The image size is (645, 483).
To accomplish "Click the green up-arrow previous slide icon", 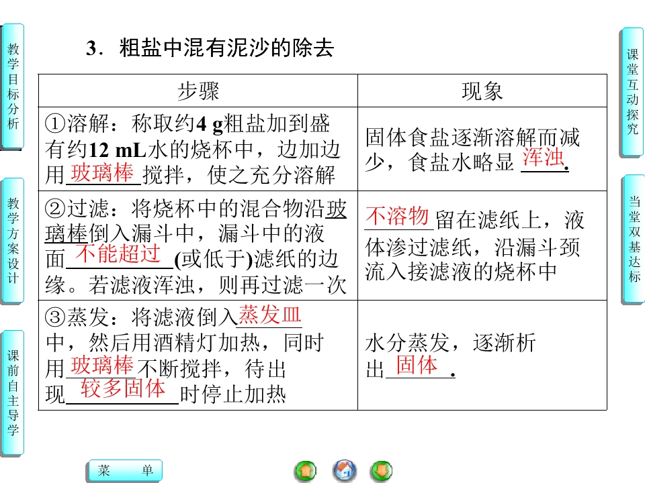I will click(306, 471).
